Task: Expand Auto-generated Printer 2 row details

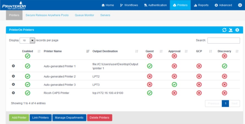Action: tap(13, 76)
